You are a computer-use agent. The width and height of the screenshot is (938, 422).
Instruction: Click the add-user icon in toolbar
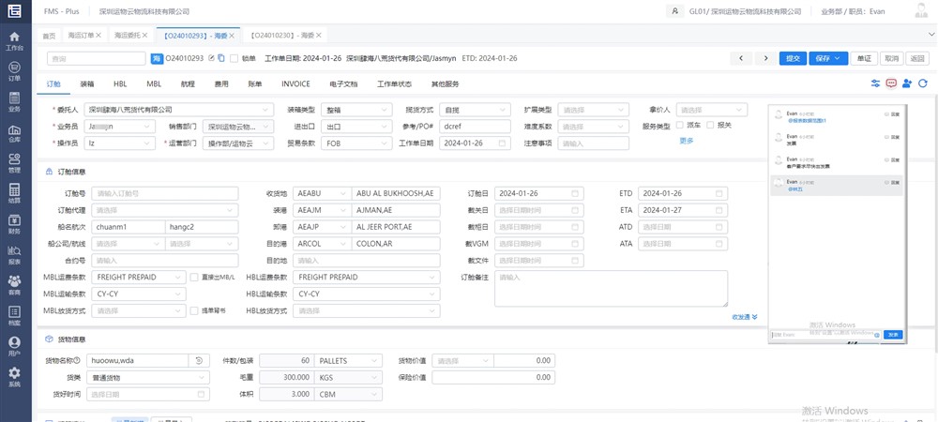point(907,83)
